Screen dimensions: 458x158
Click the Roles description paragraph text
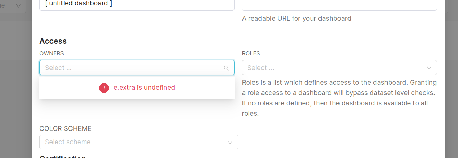[338, 98]
